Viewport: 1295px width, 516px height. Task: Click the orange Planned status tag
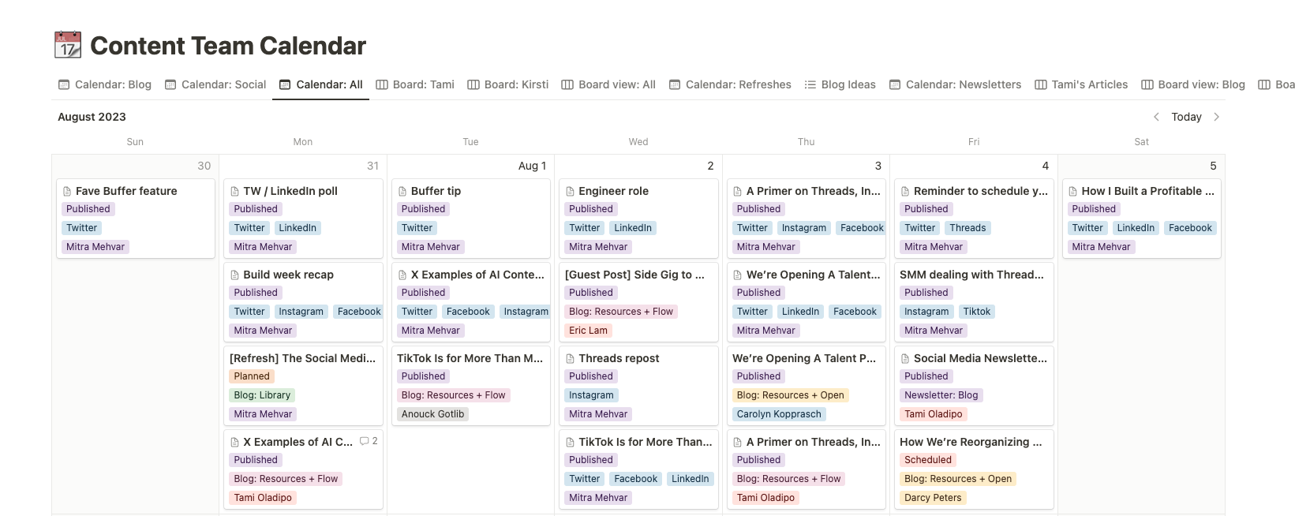coord(252,376)
